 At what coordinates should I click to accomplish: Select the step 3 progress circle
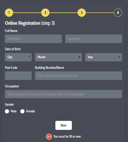coord(82,13)
